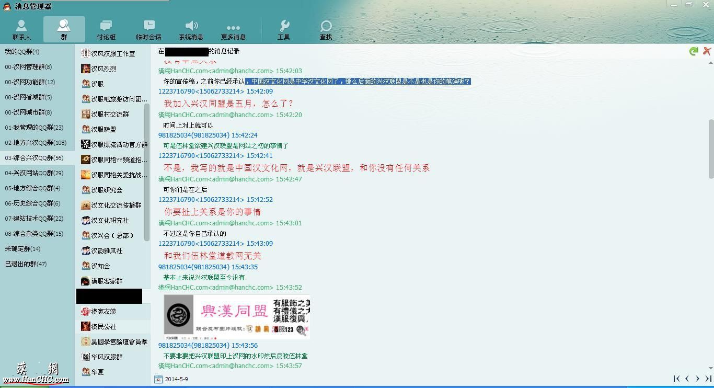Click the green refresh records icon
This screenshot has height=388, width=714.
(694, 51)
